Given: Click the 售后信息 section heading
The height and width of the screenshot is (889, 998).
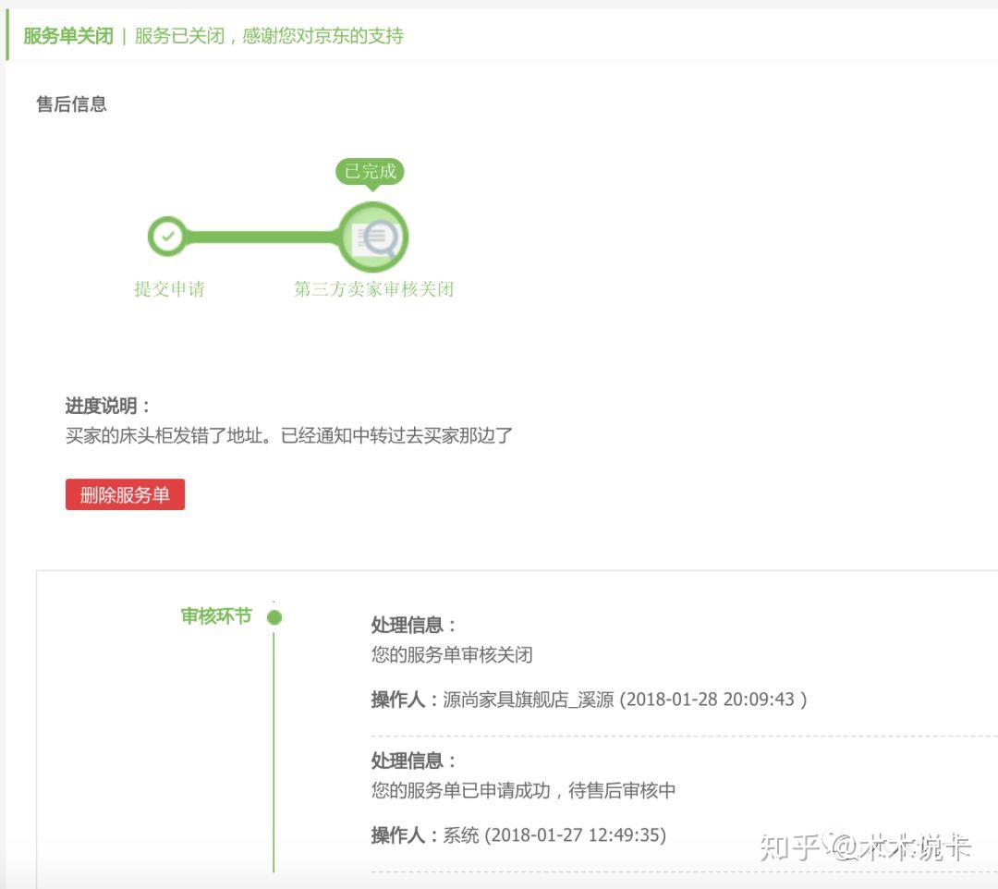Looking at the screenshot, I should point(71,104).
